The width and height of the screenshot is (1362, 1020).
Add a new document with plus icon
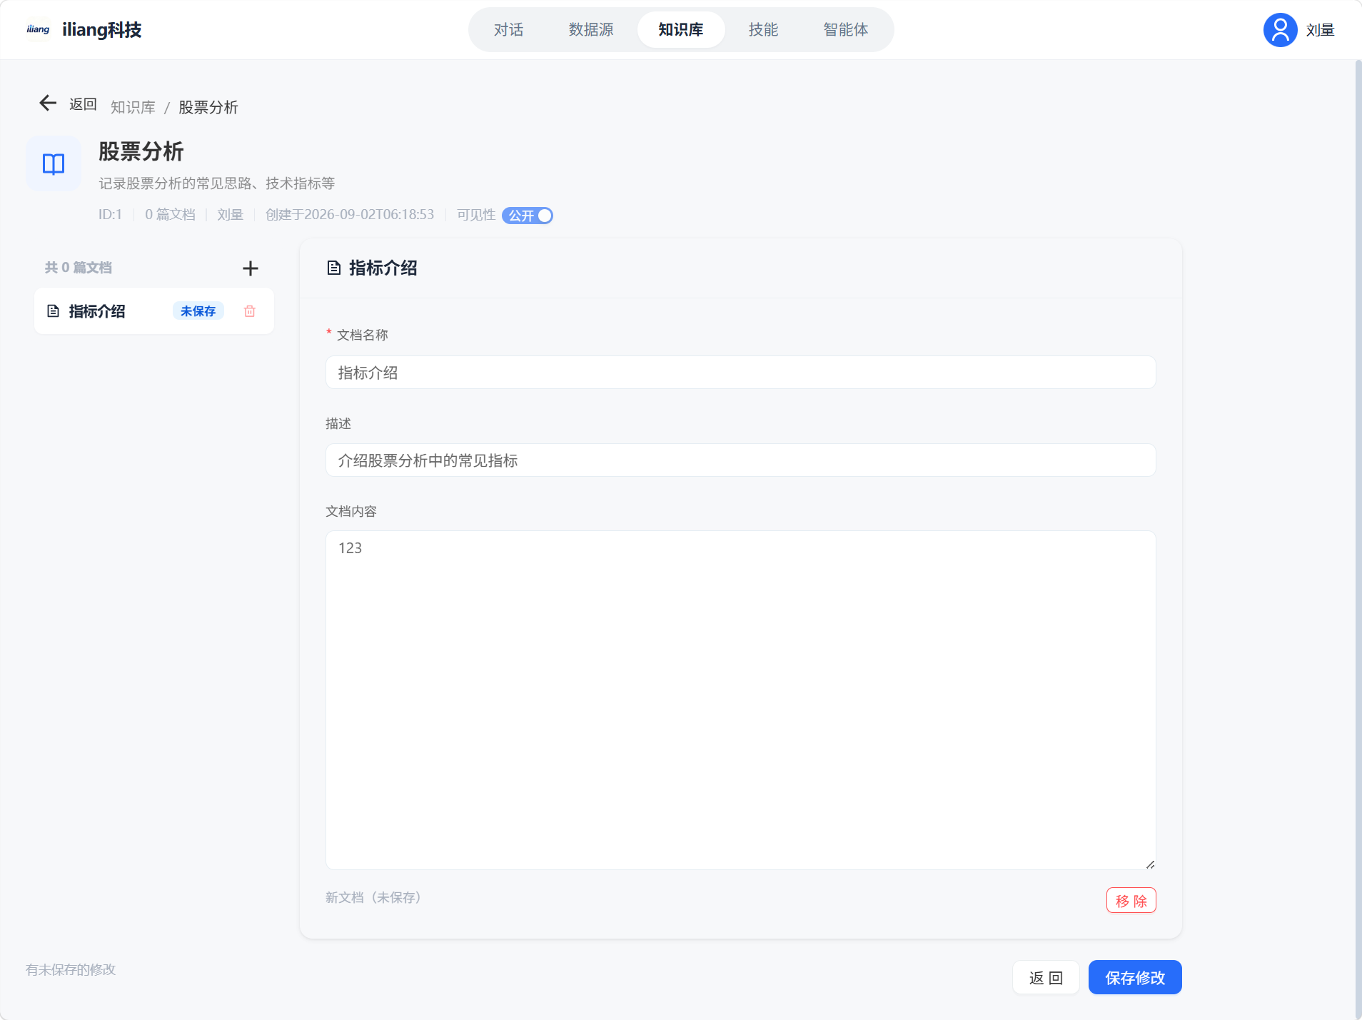[x=251, y=268]
